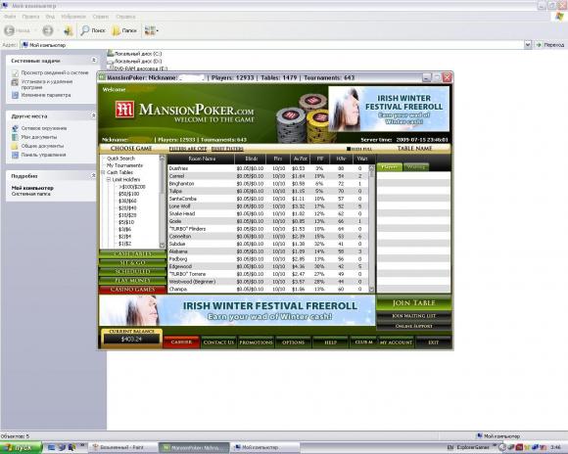568x454 pixels.
Task: Click the Shared Documents (Общие документы) folder icon
Action: 15,146
